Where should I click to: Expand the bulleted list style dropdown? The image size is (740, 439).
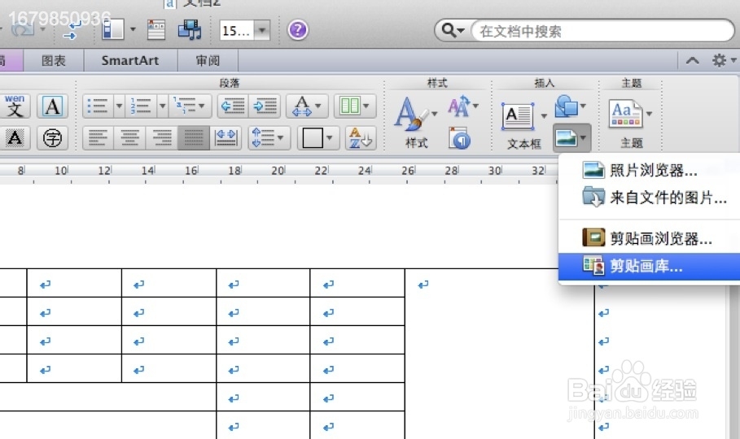point(120,106)
